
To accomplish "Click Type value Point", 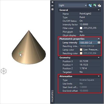I will pyautogui.click(x=82, y=17).
